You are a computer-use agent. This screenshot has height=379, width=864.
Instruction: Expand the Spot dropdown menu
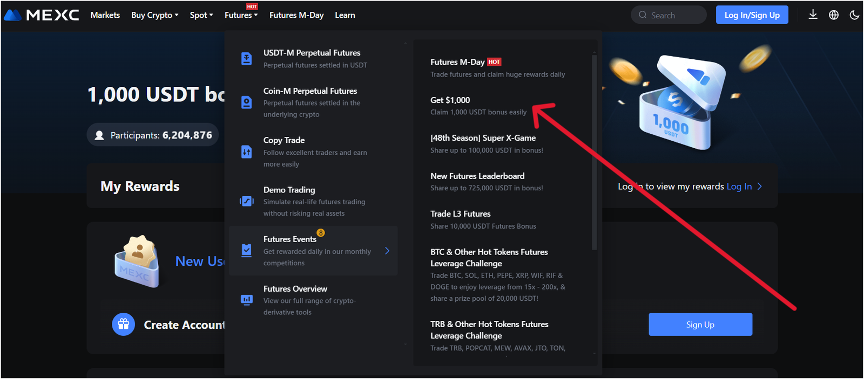click(x=201, y=15)
